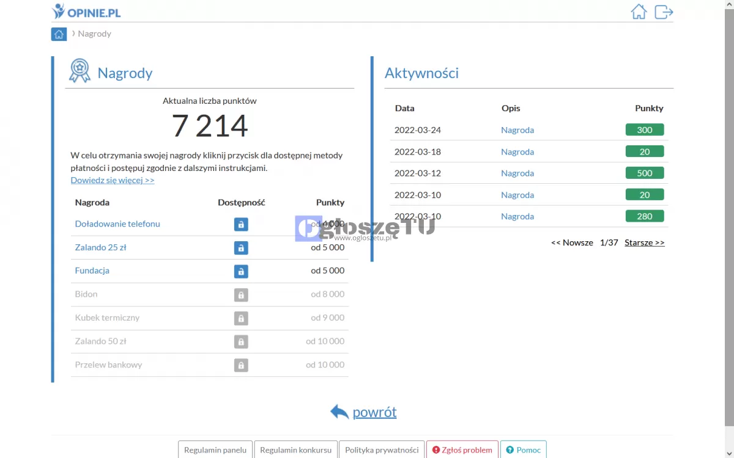Click the home icon in top header
The height and width of the screenshot is (458, 734).
639,12
